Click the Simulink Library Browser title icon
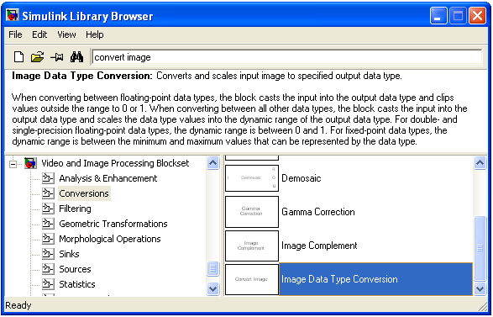The height and width of the screenshot is (317, 493). click(x=13, y=16)
